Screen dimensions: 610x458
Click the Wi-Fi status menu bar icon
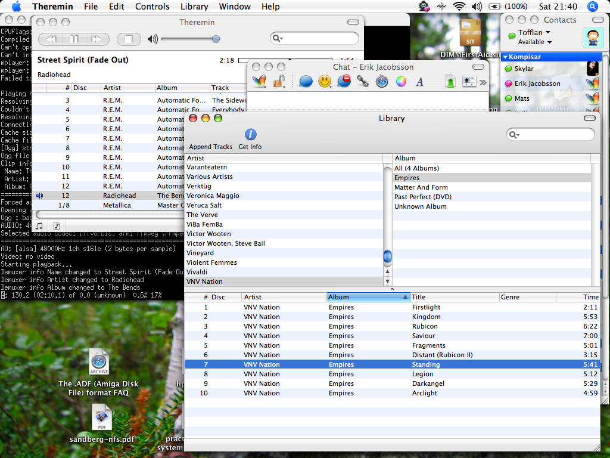point(459,6)
